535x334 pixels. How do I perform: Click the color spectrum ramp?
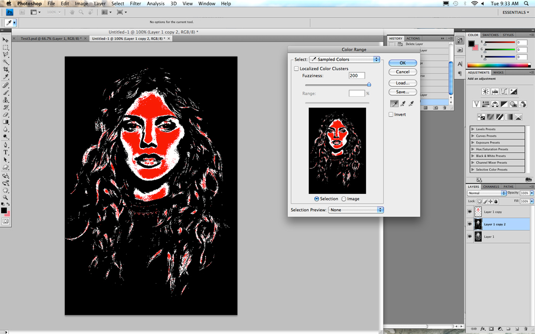click(x=499, y=65)
